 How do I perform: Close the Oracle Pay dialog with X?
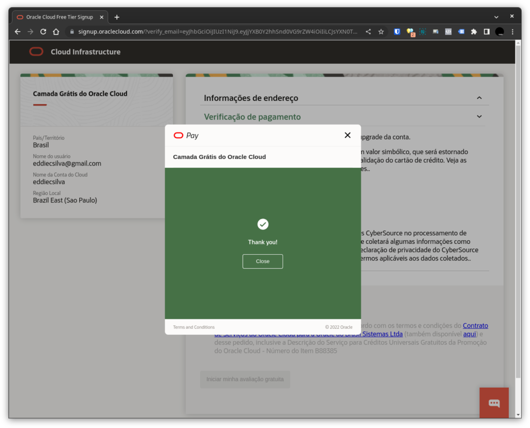(347, 135)
